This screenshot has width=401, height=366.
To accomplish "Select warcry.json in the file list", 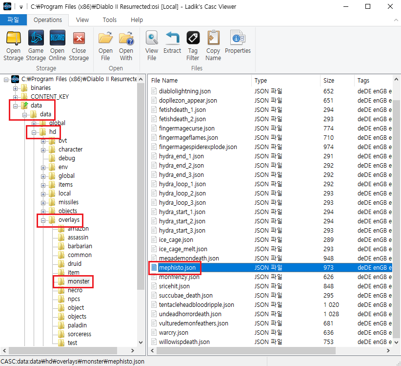I will click(x=173, y=333).
